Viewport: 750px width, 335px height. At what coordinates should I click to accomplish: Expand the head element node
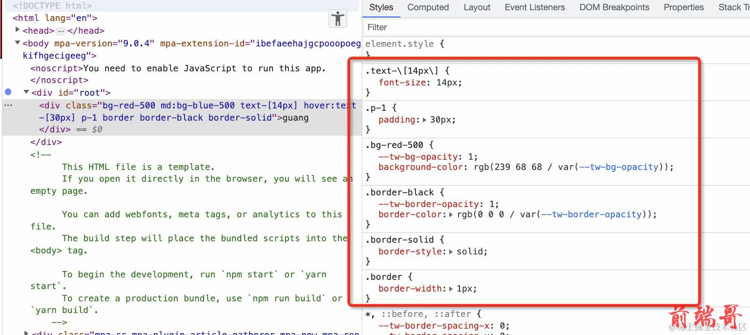(x=18, y=30)
